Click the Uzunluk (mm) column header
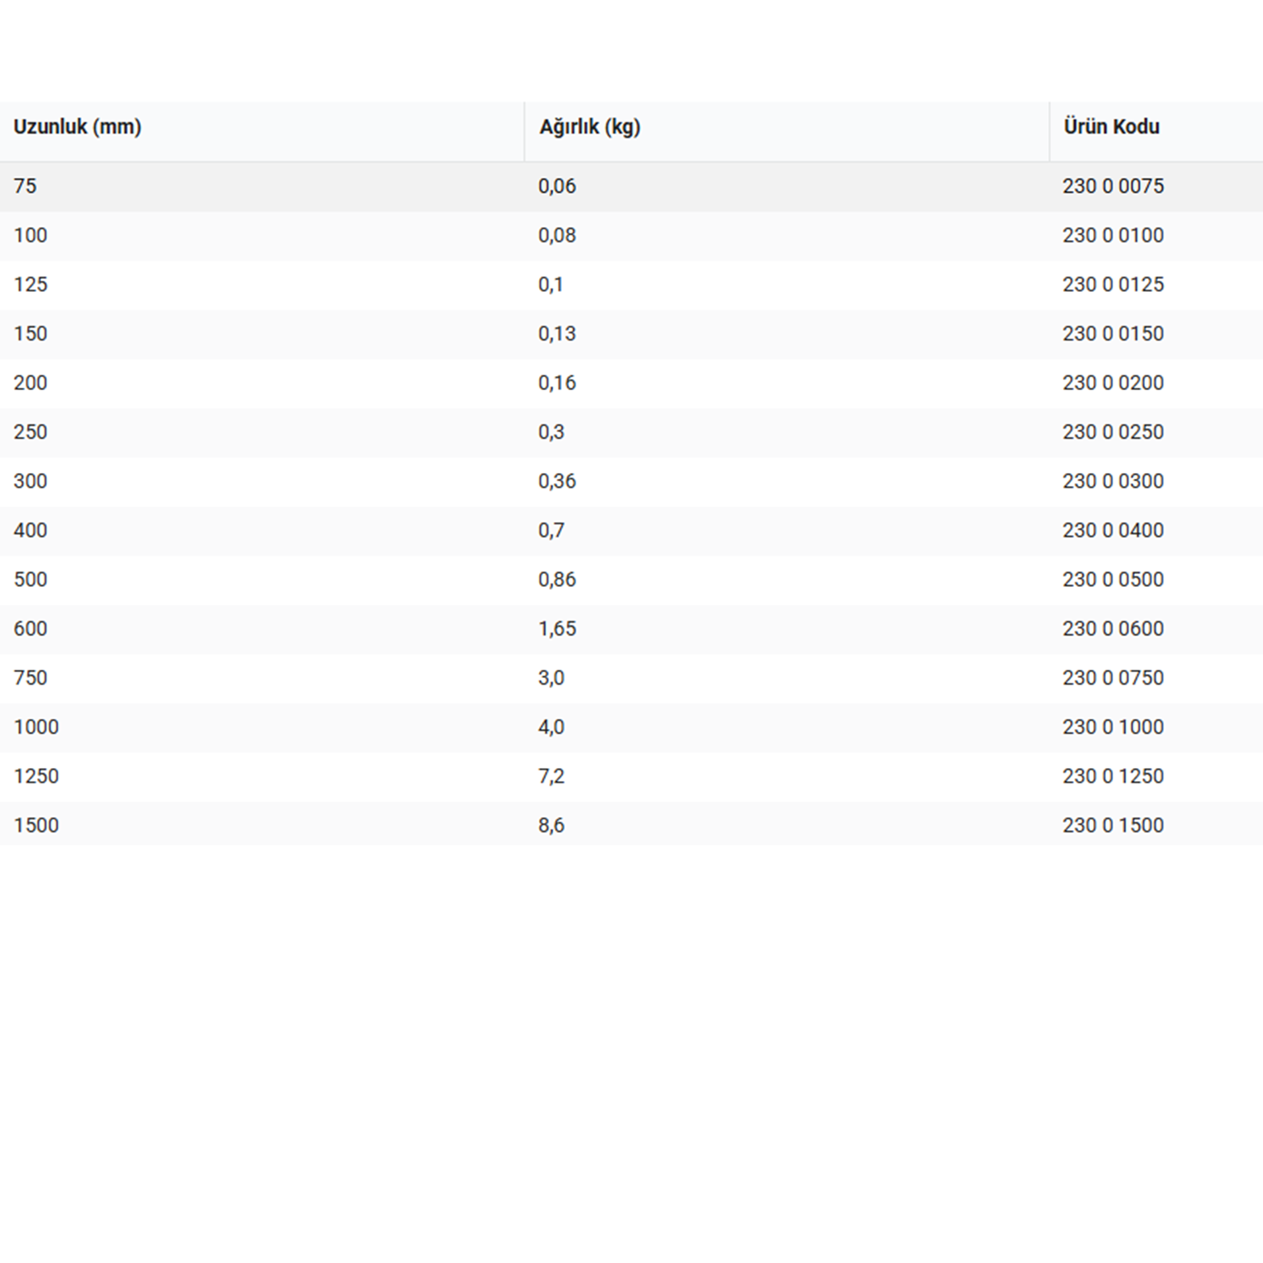This screenshot has height=1263, width=1263. click(77, 127)
